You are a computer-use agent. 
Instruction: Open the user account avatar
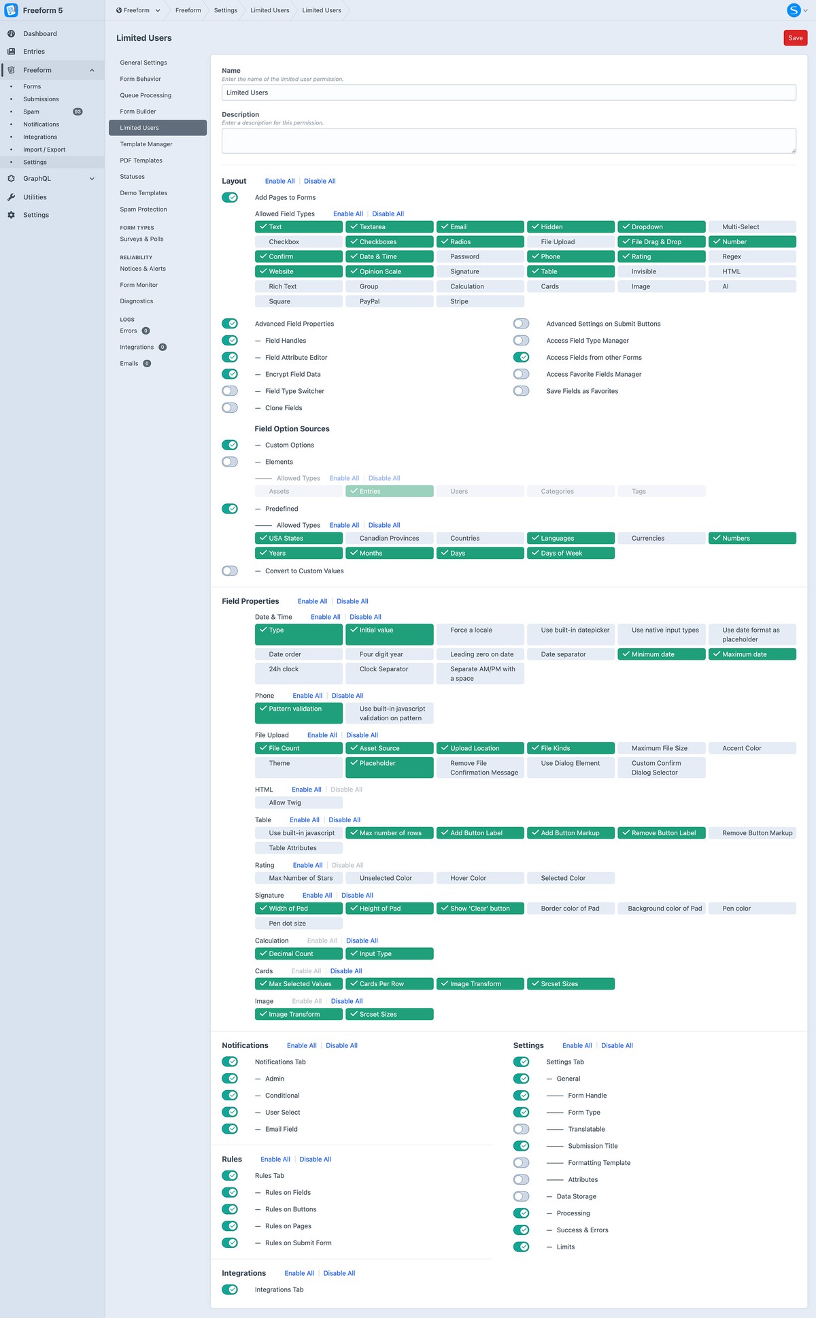click(794, 10)
